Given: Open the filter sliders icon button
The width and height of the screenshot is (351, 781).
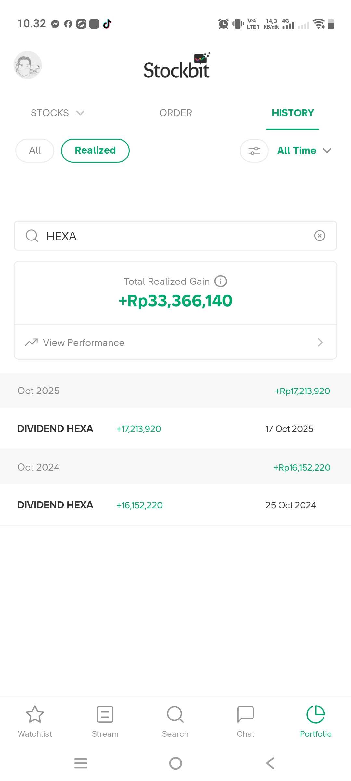Looking at the screenshot, I should coord(254,151).
